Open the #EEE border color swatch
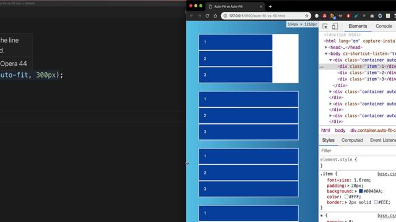 (x=376, y=202)
